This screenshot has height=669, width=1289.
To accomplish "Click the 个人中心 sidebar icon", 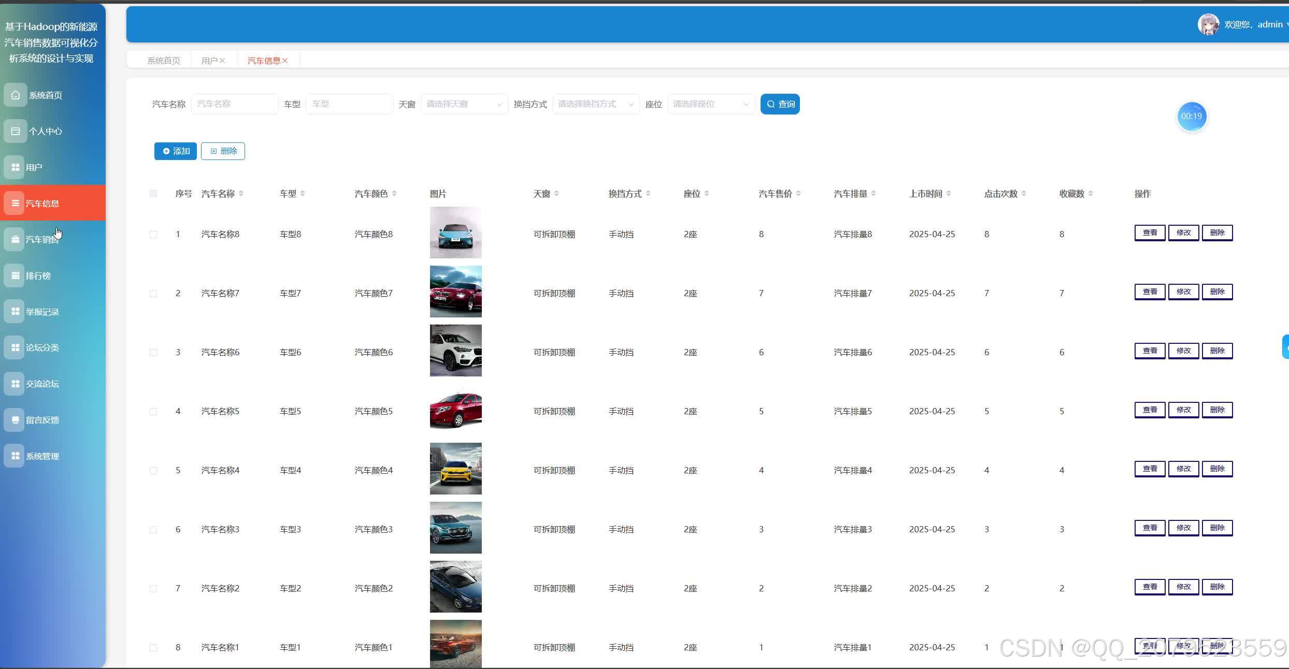I will pyautogui.click(x=16, y=131).
